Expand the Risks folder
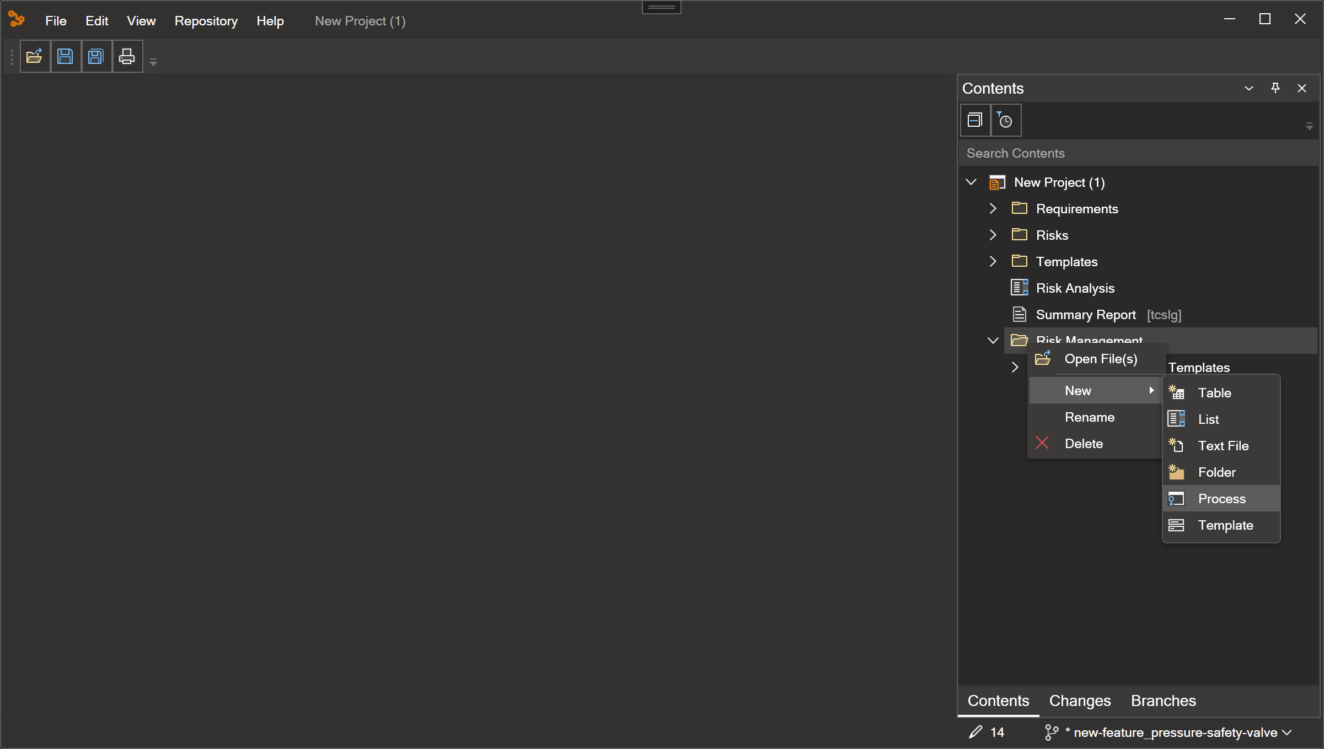1324x749 pixels. point(993,235)
